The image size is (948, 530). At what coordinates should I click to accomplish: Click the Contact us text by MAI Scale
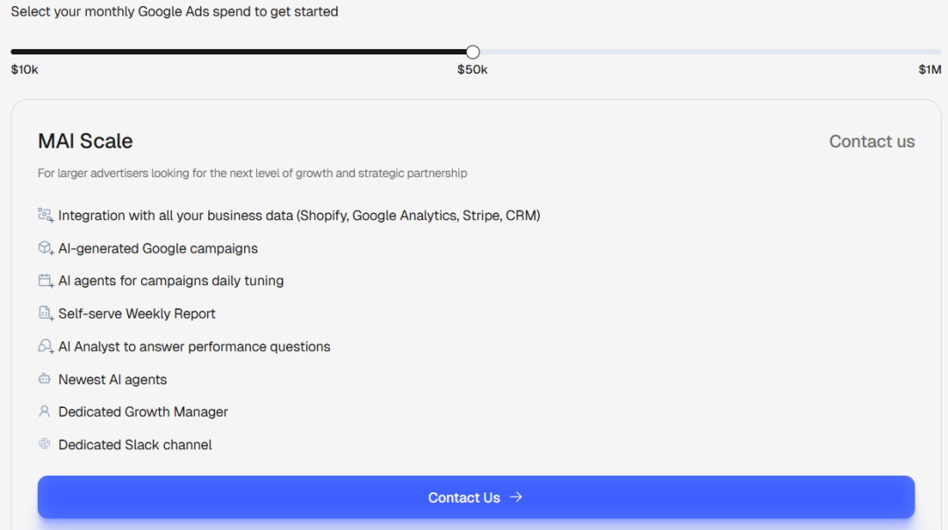[872, 141]
